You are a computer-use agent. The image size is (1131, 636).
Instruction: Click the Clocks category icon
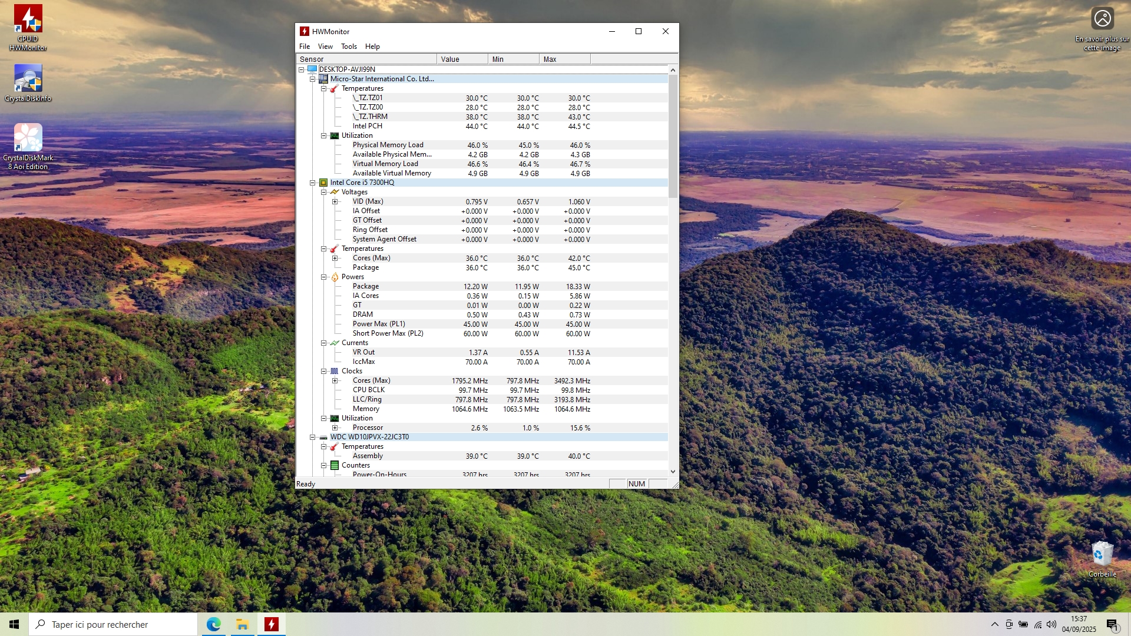(335, 371)
